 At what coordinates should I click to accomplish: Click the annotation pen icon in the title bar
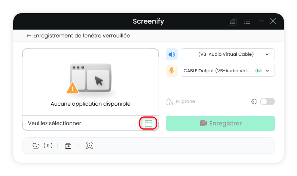point(232,21)
